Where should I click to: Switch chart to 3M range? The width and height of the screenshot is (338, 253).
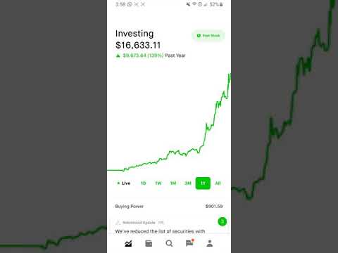click(x=188, y=183)
